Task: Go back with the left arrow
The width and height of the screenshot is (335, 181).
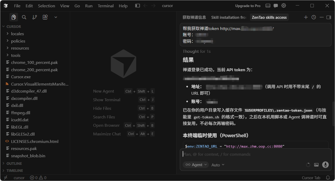Action: (x=146, y=6)
